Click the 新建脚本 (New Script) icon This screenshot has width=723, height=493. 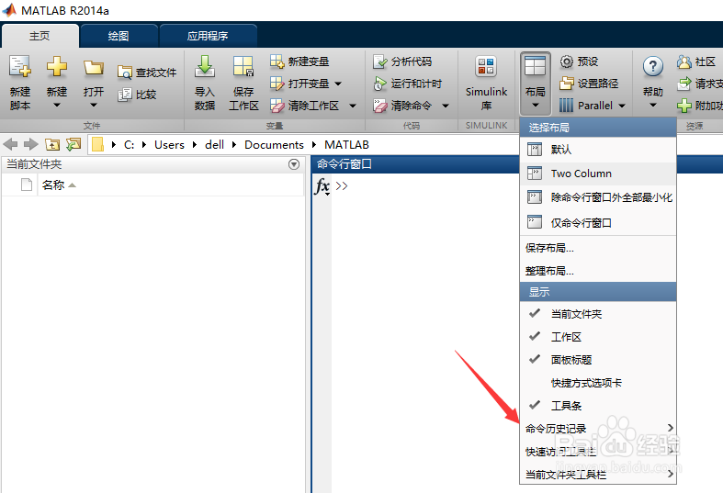20,66
